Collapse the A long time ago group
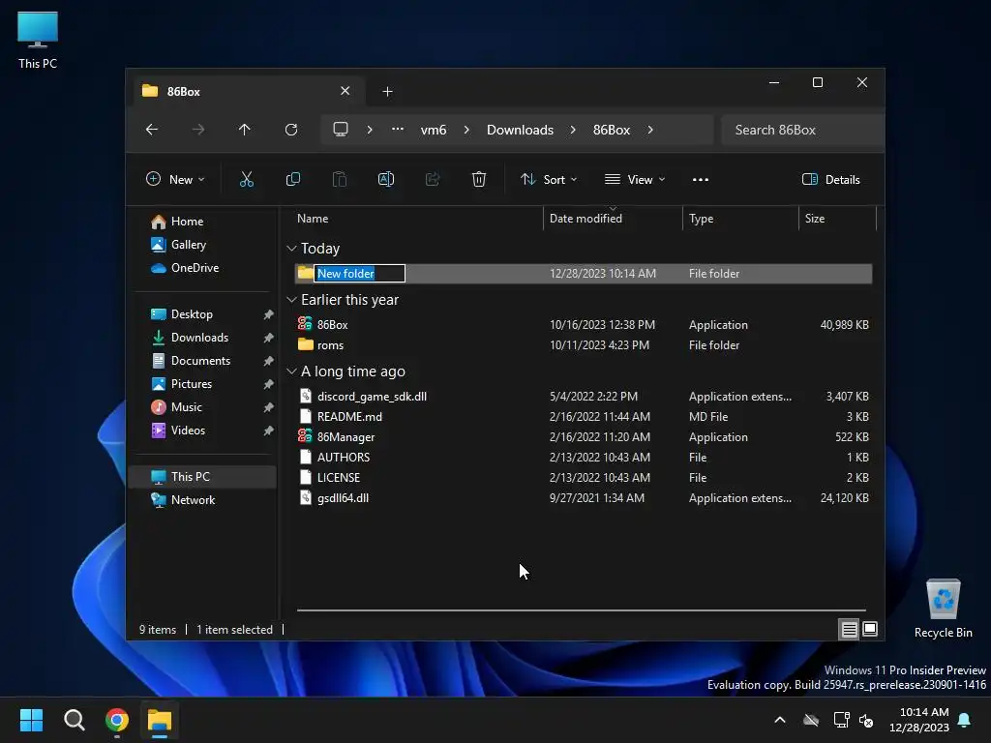991x743 pixels. tap(291, 371)
